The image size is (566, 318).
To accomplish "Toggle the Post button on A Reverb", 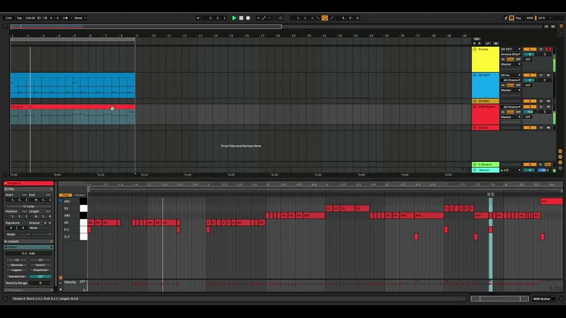I will click(x=548, y=164).
